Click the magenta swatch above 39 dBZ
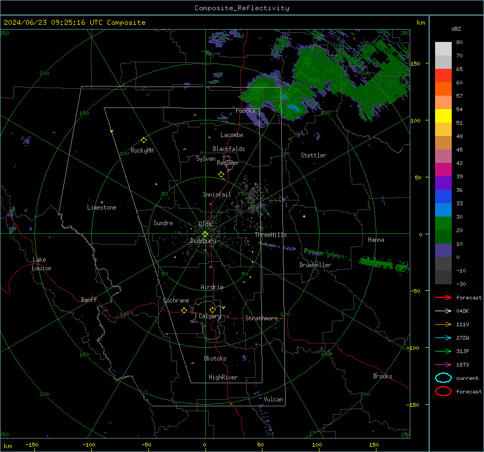 point(443,169)
